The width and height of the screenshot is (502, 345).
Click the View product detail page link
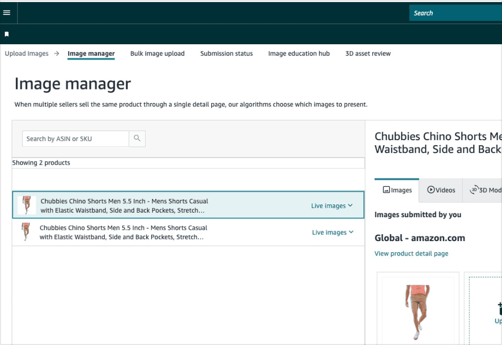point(411,254)
